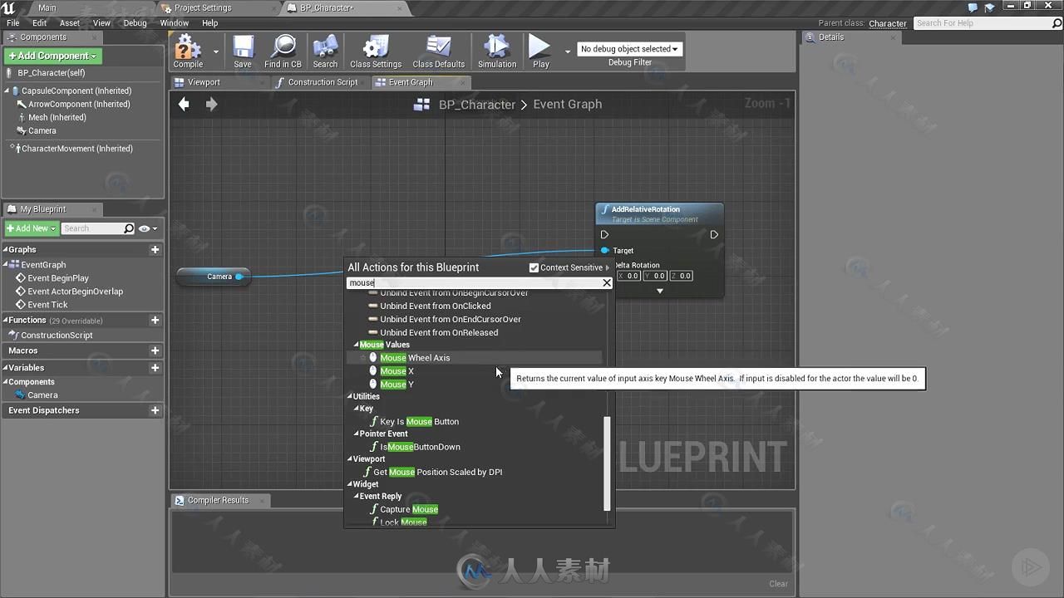
Task: Switch to the Project Settings tab
Action: (x=203, y=7)
